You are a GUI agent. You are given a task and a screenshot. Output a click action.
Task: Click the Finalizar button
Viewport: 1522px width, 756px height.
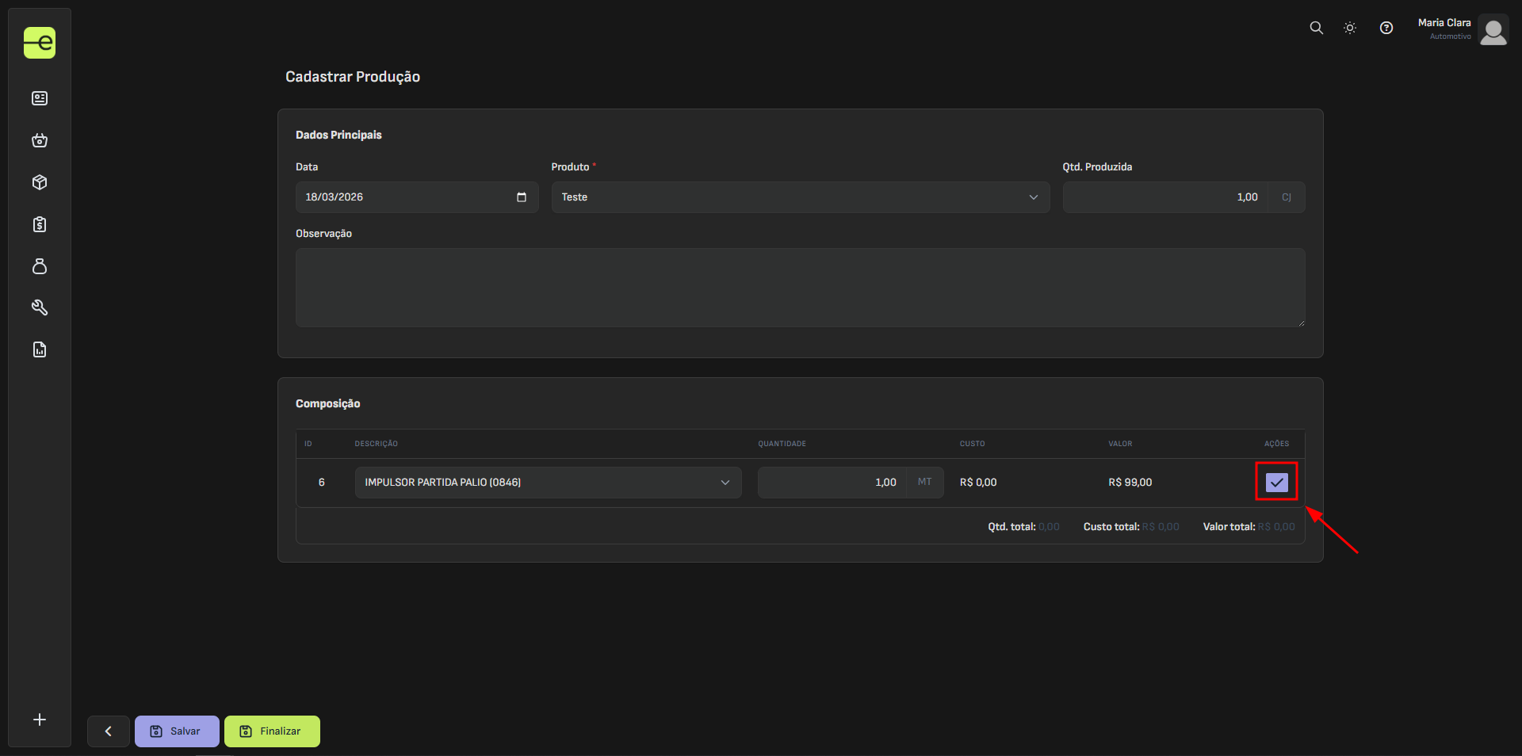click(x=272, y=731)
